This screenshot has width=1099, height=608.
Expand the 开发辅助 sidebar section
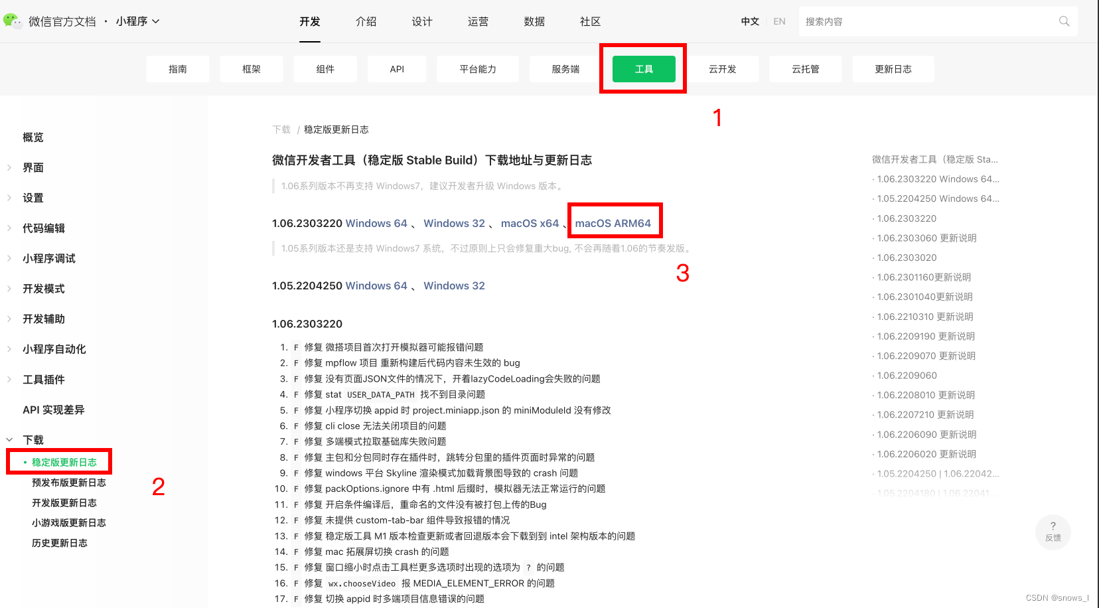click(9, 319)
